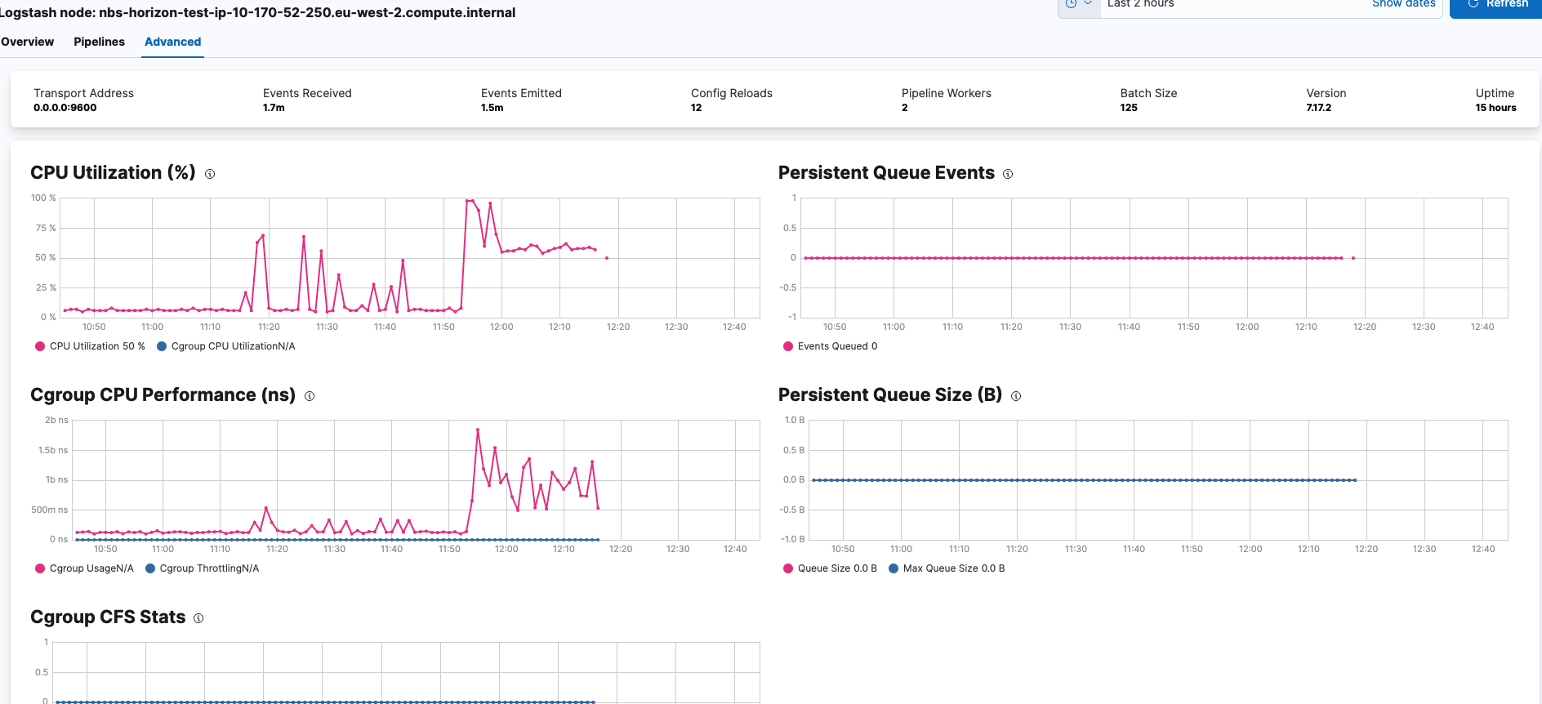Click the pink Queue Size legend dot
This screenshot has width=1542, height=704.
788,568
